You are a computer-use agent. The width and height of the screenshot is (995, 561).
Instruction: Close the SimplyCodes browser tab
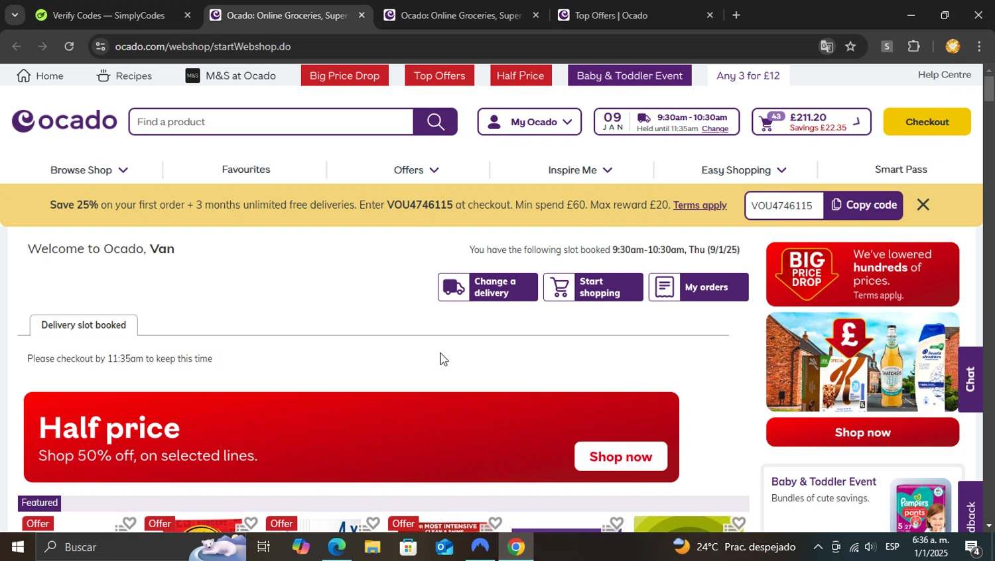click(187, 15)
